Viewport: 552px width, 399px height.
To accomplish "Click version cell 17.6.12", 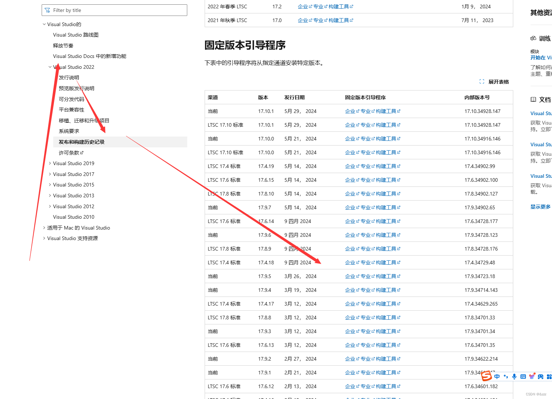I will click(266, 386).
